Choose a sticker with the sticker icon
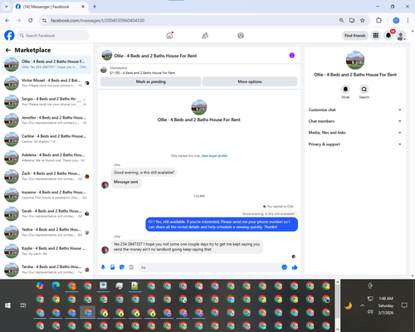 122,267
